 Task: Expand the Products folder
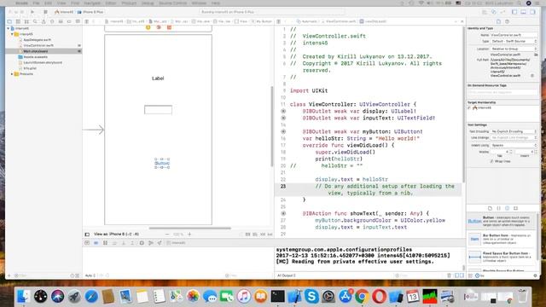[12, 74]
